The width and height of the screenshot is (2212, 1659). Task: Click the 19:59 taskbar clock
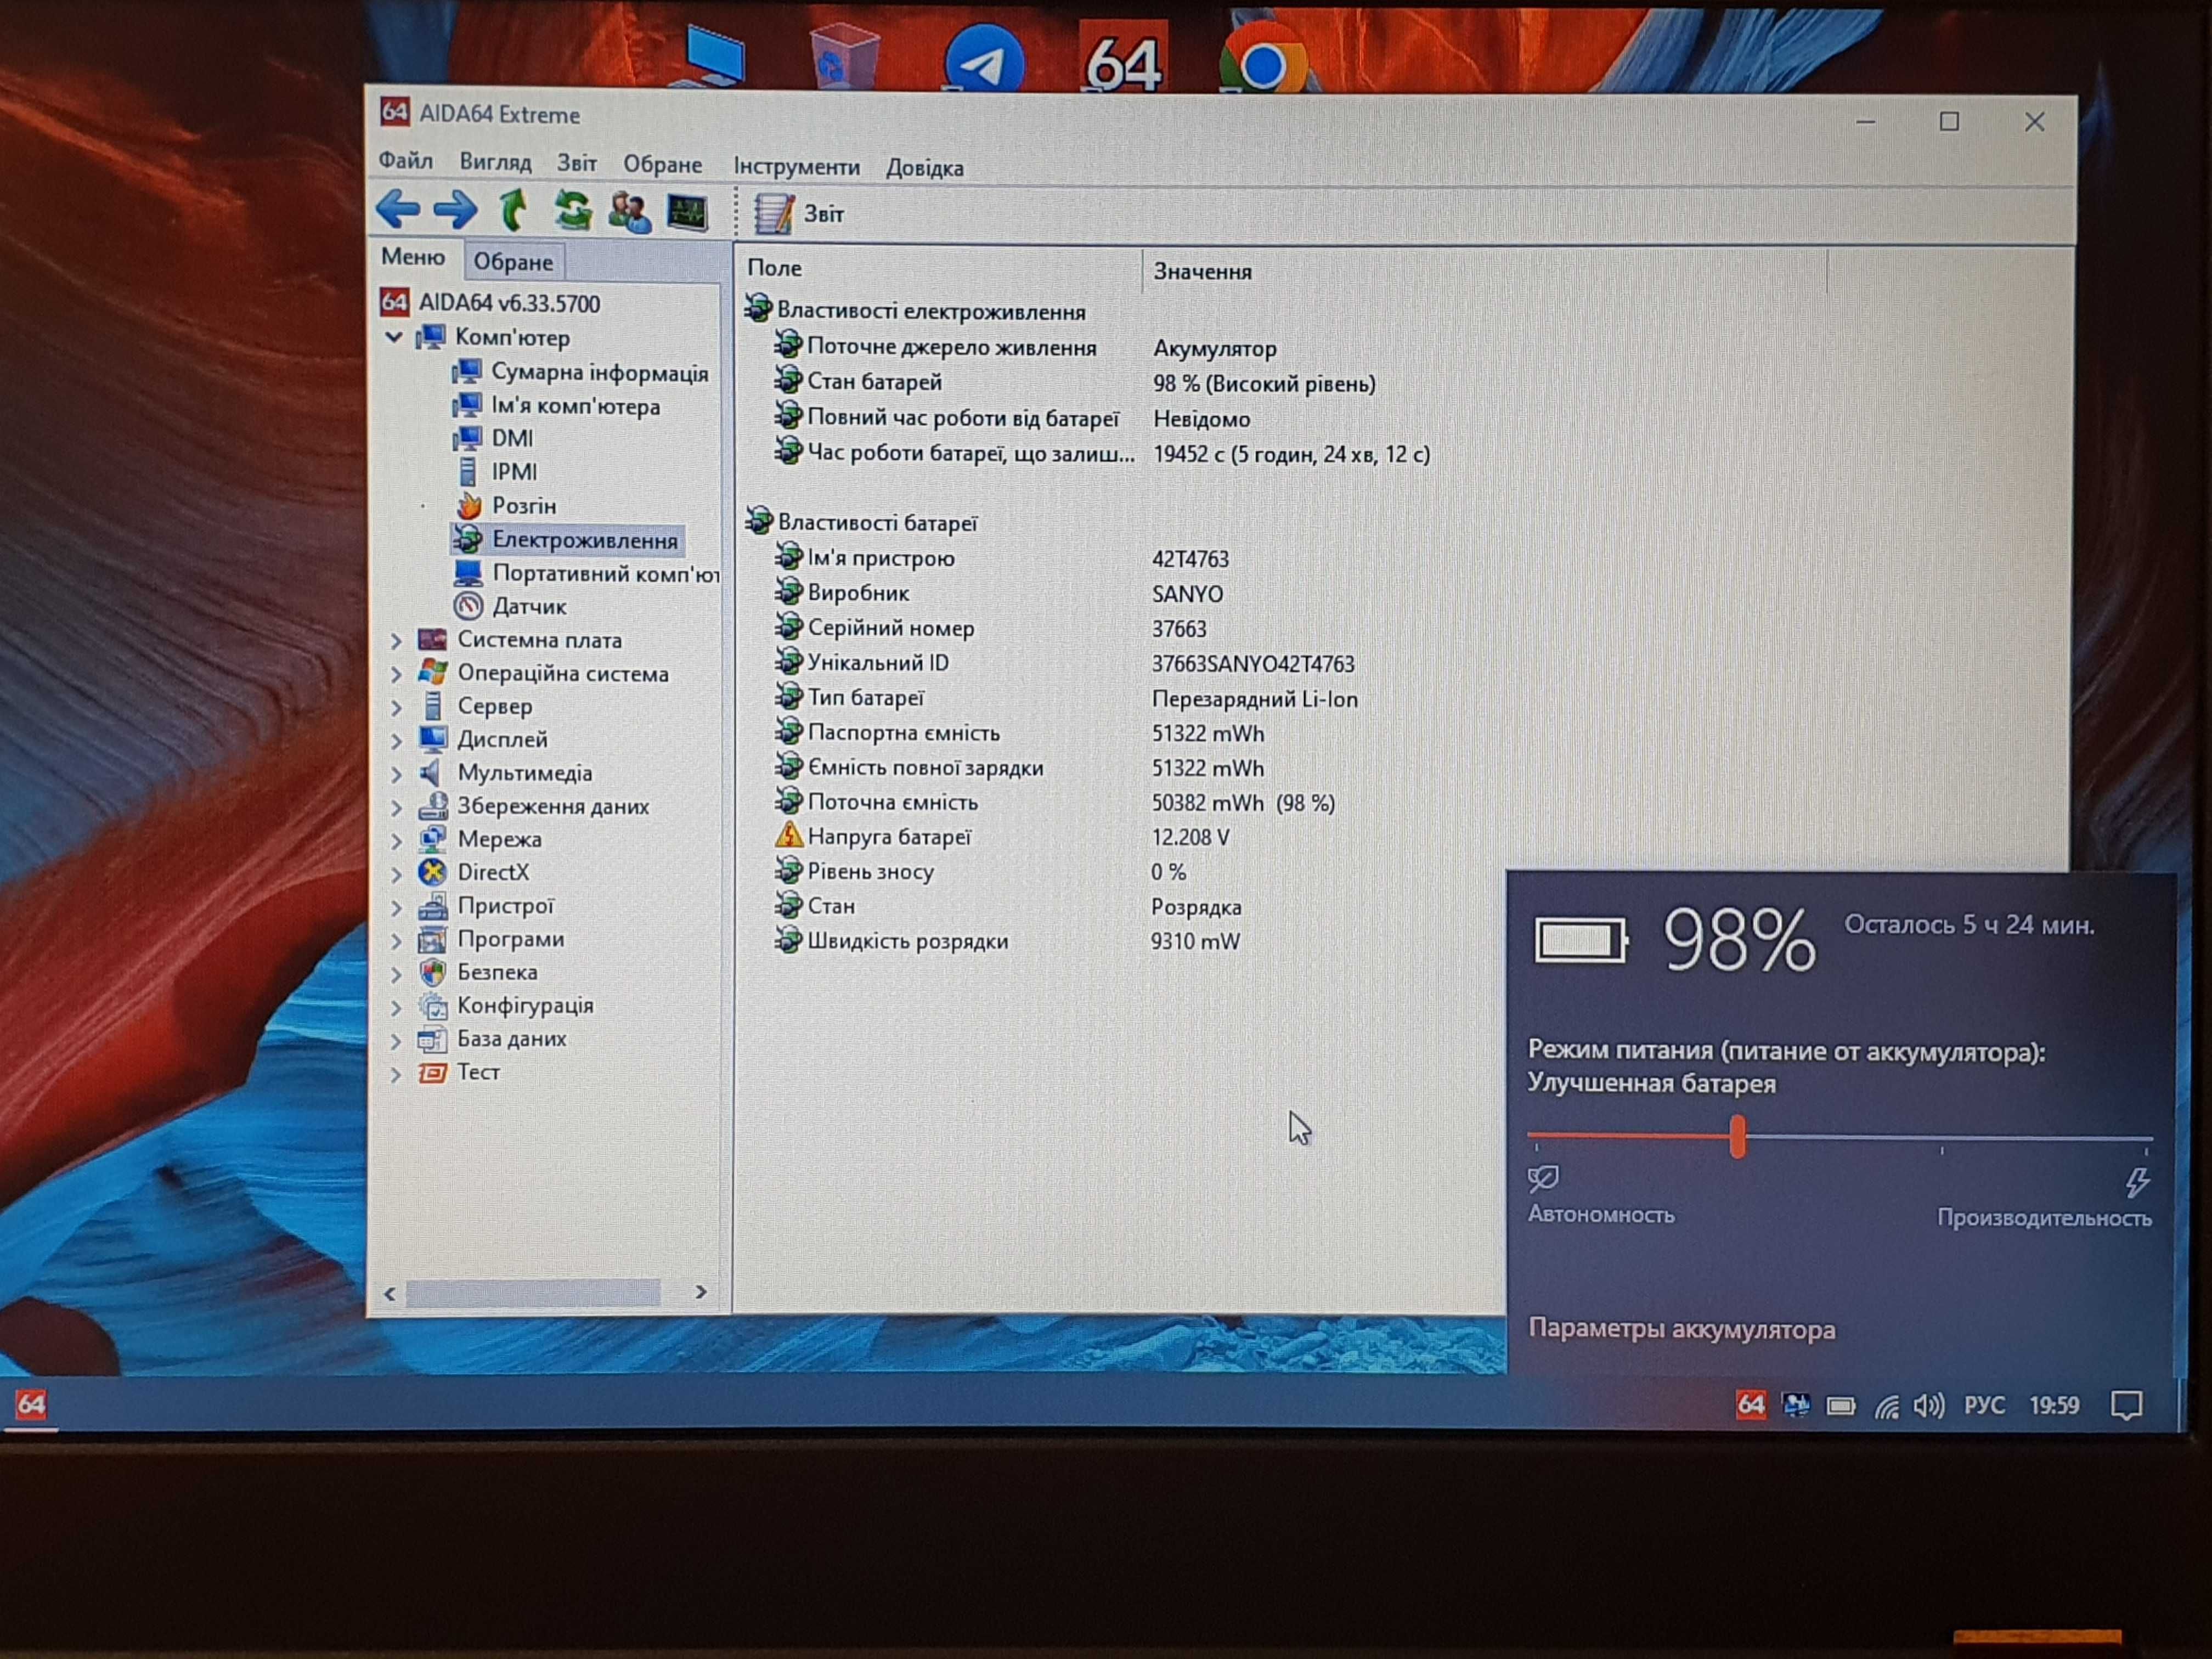pyautogui.click(x=2054, y=1405)
